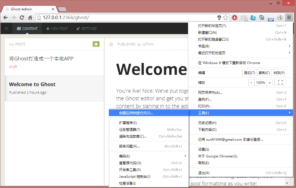Open JavaScript 控制台(J) console item
This screenshot has height=188, width=296.
[149, 177]
